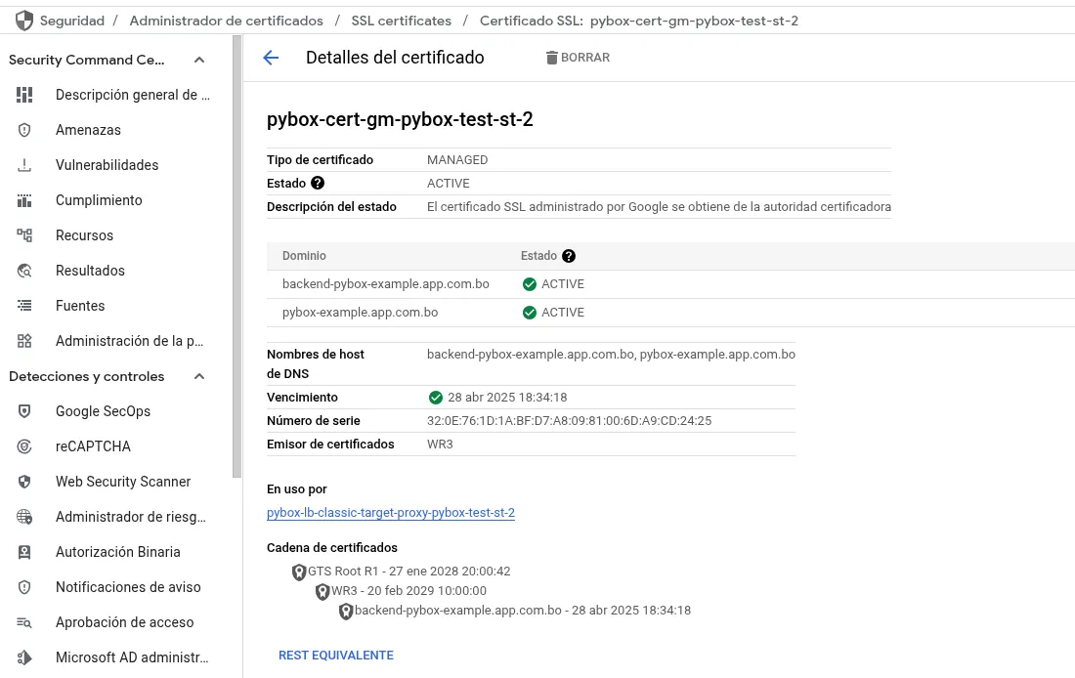The height and width of the screenshot is (678, 1075).
Task: Navigate to Administrador de certificados breadcrumb
Action: pos(227,21)
